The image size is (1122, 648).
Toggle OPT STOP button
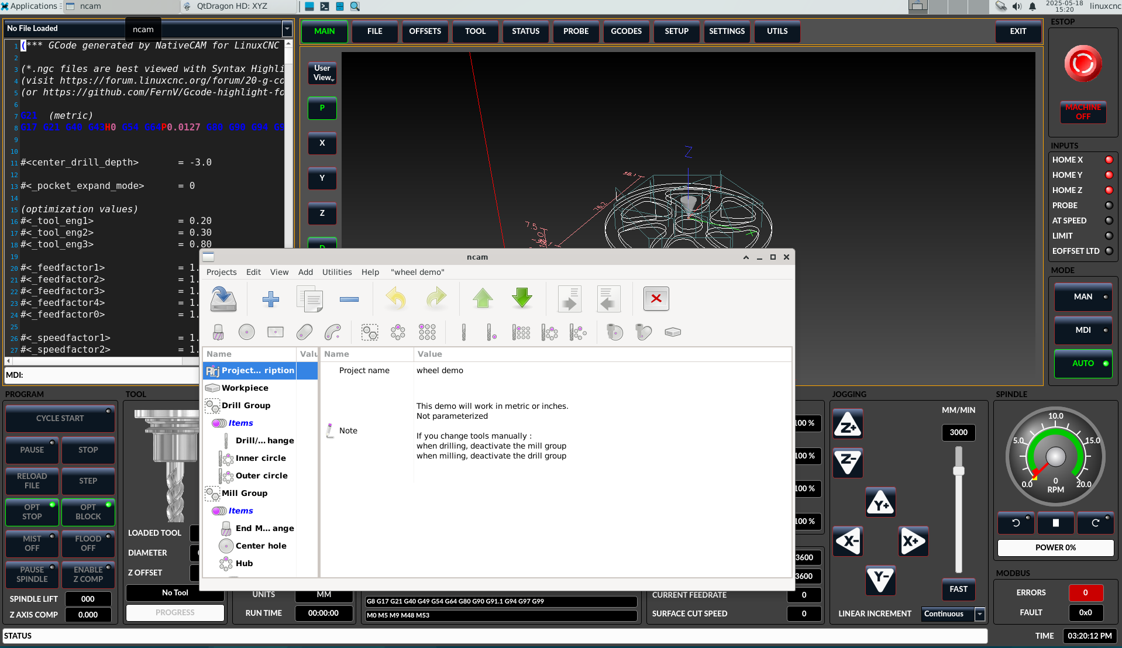32,512
